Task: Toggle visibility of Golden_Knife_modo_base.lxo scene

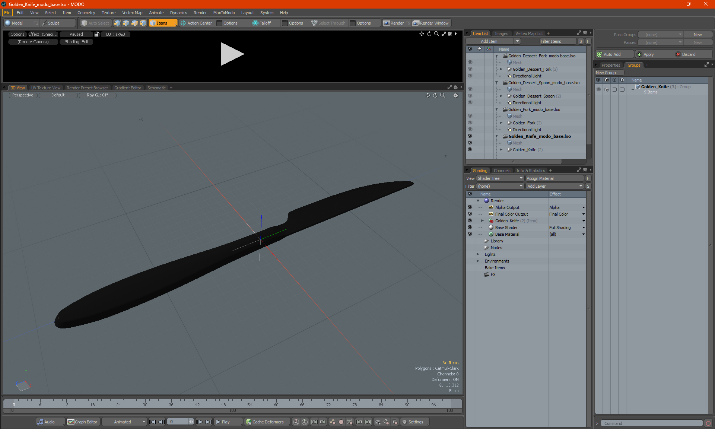Action: 470,136
